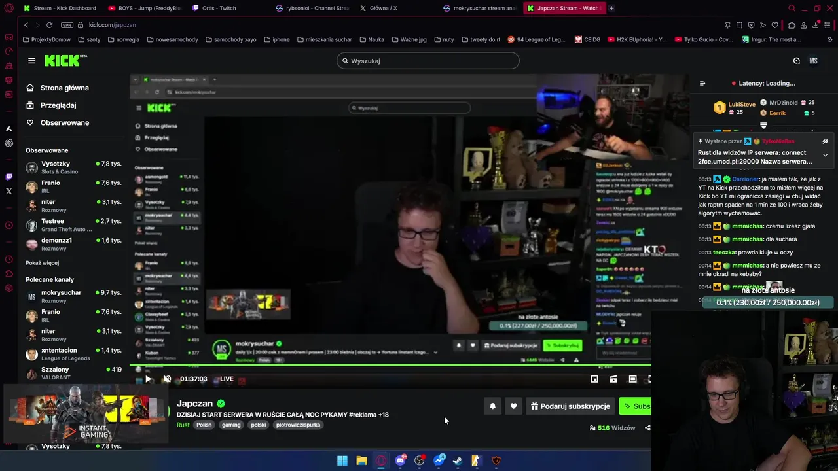The width and height of the screenshot is (838, 471).
Task: Click the play button on stream player
Action: click(x=148, y=379)
